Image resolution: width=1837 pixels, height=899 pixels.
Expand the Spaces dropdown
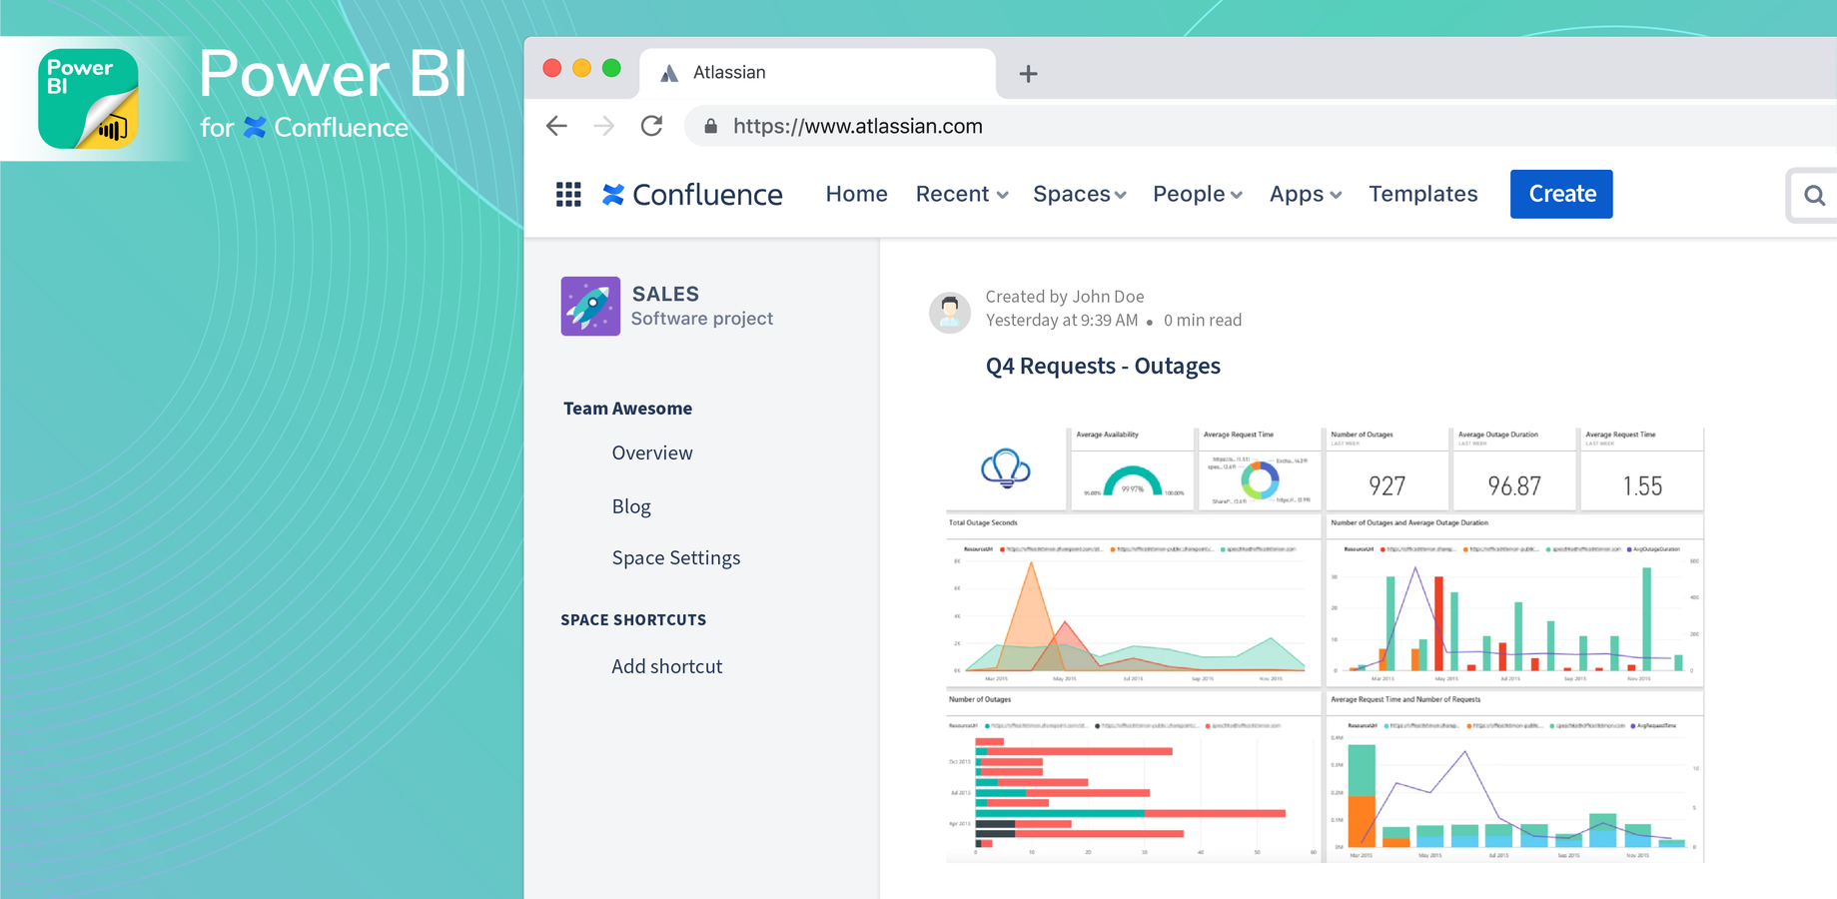1080,194
